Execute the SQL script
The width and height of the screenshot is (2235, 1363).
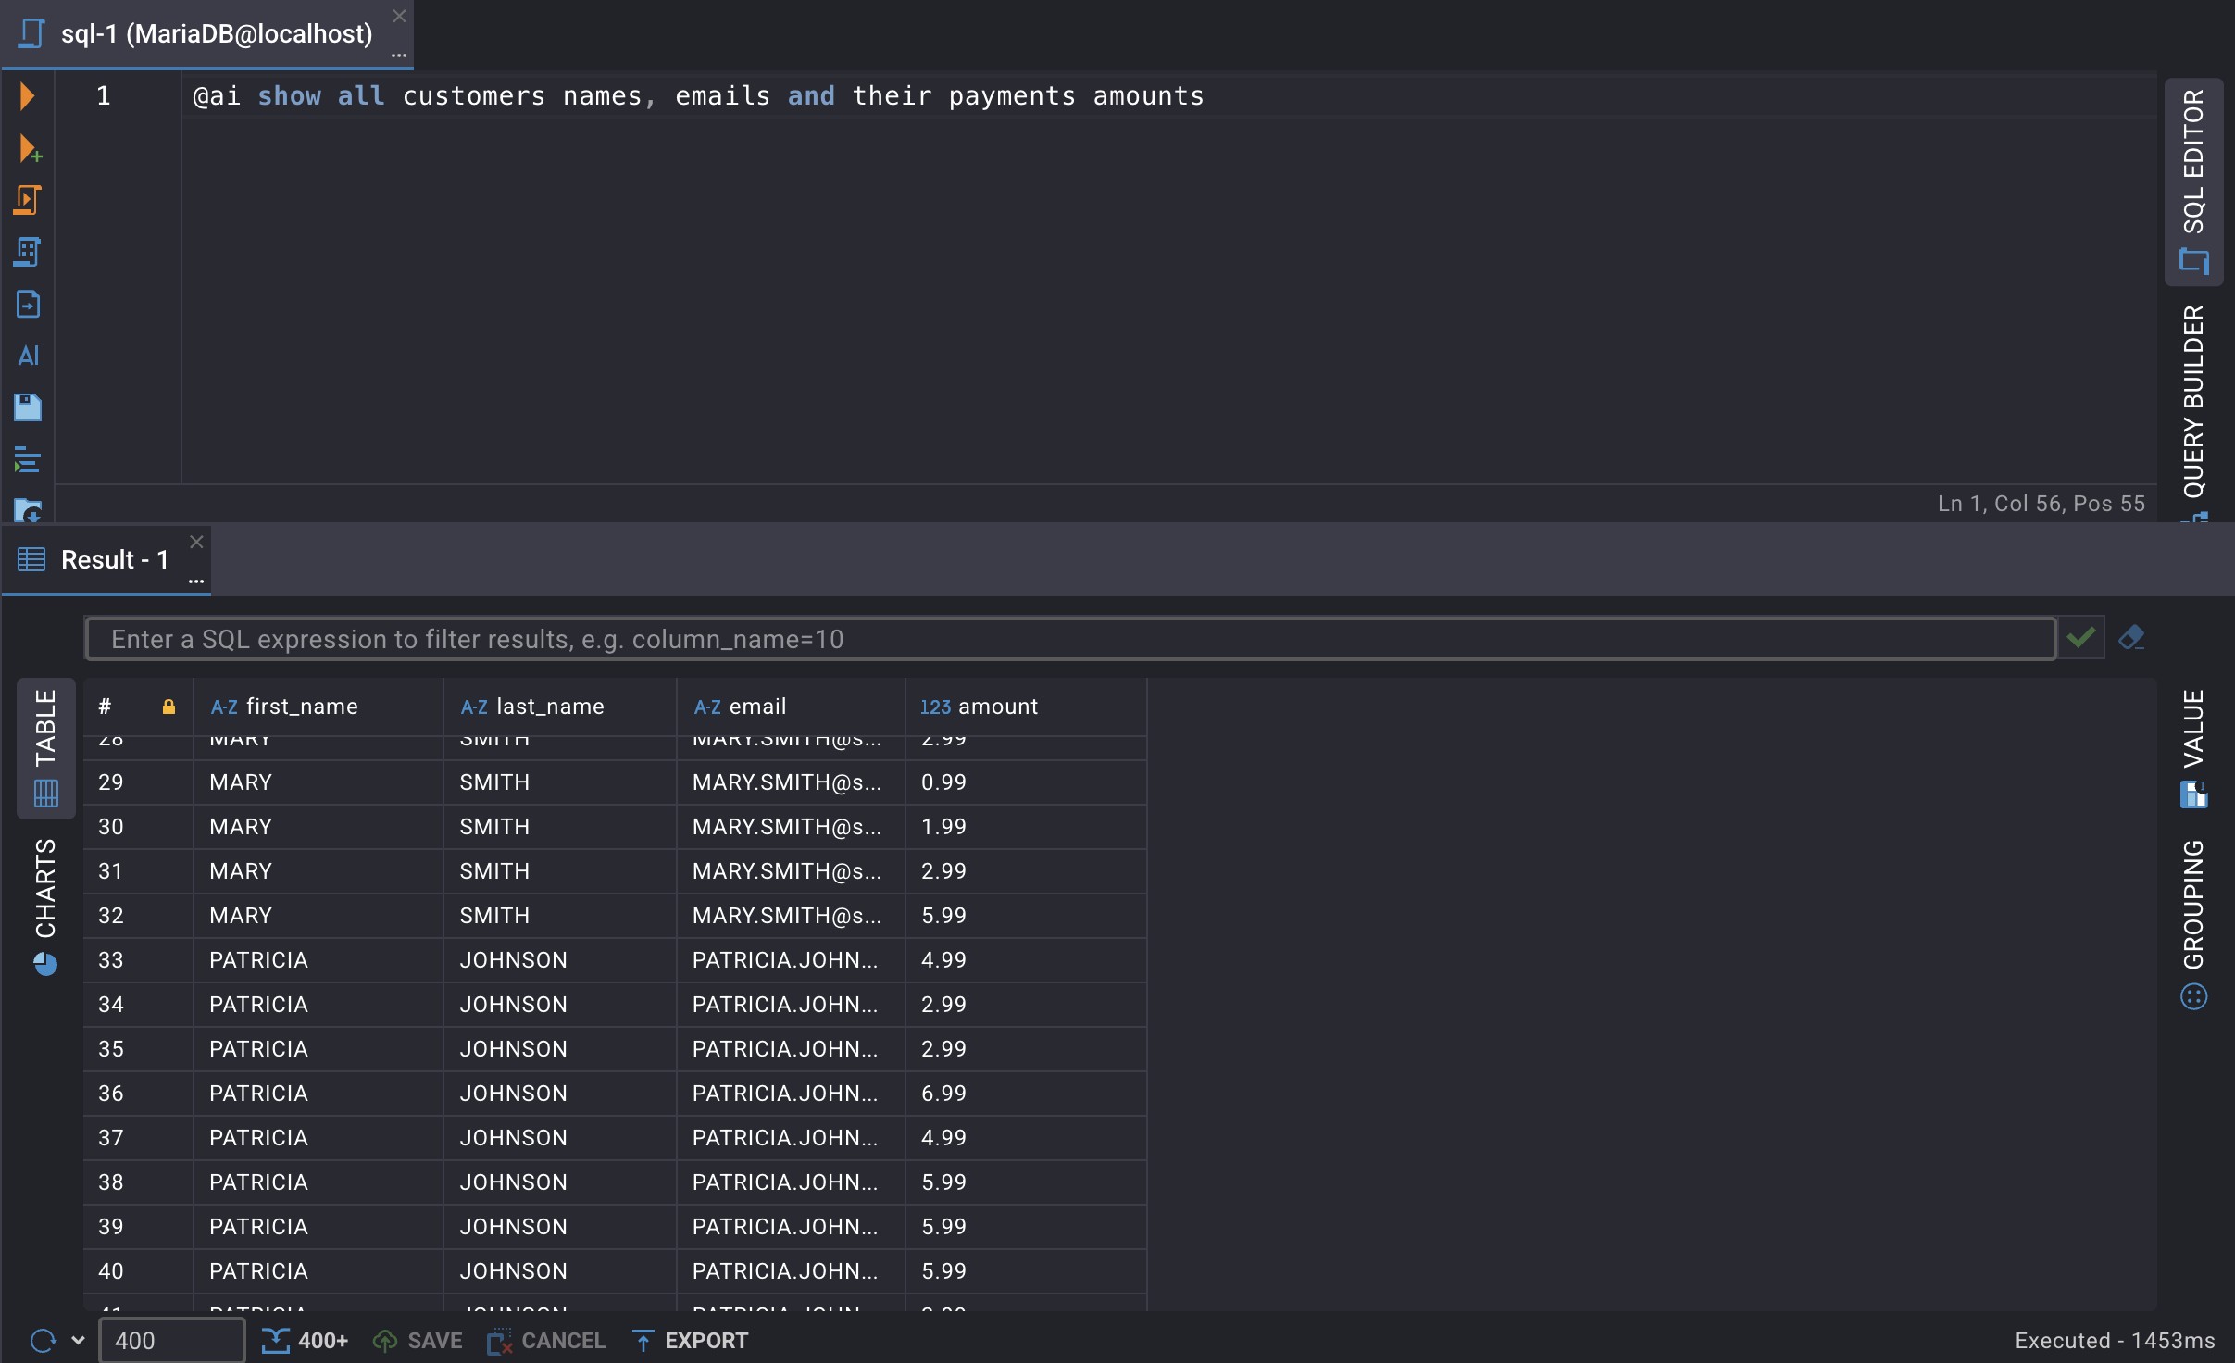click(28, 199)
